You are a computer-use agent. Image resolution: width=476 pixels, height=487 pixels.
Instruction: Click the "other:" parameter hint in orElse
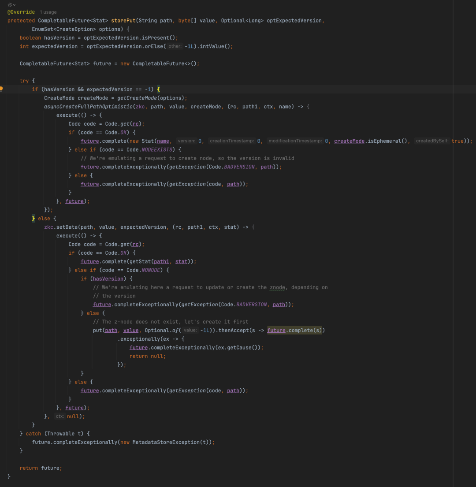coord(175,46)
